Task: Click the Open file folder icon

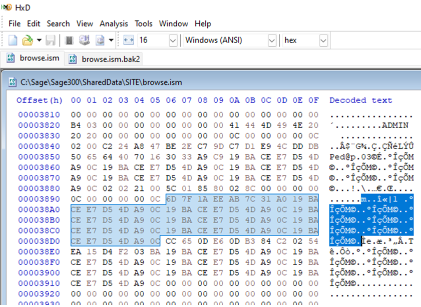Action: coord(27,40)
